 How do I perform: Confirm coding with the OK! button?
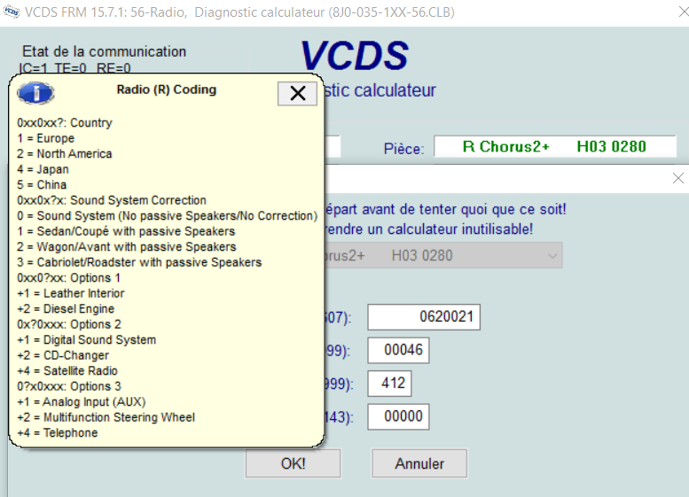click(294, 463)
